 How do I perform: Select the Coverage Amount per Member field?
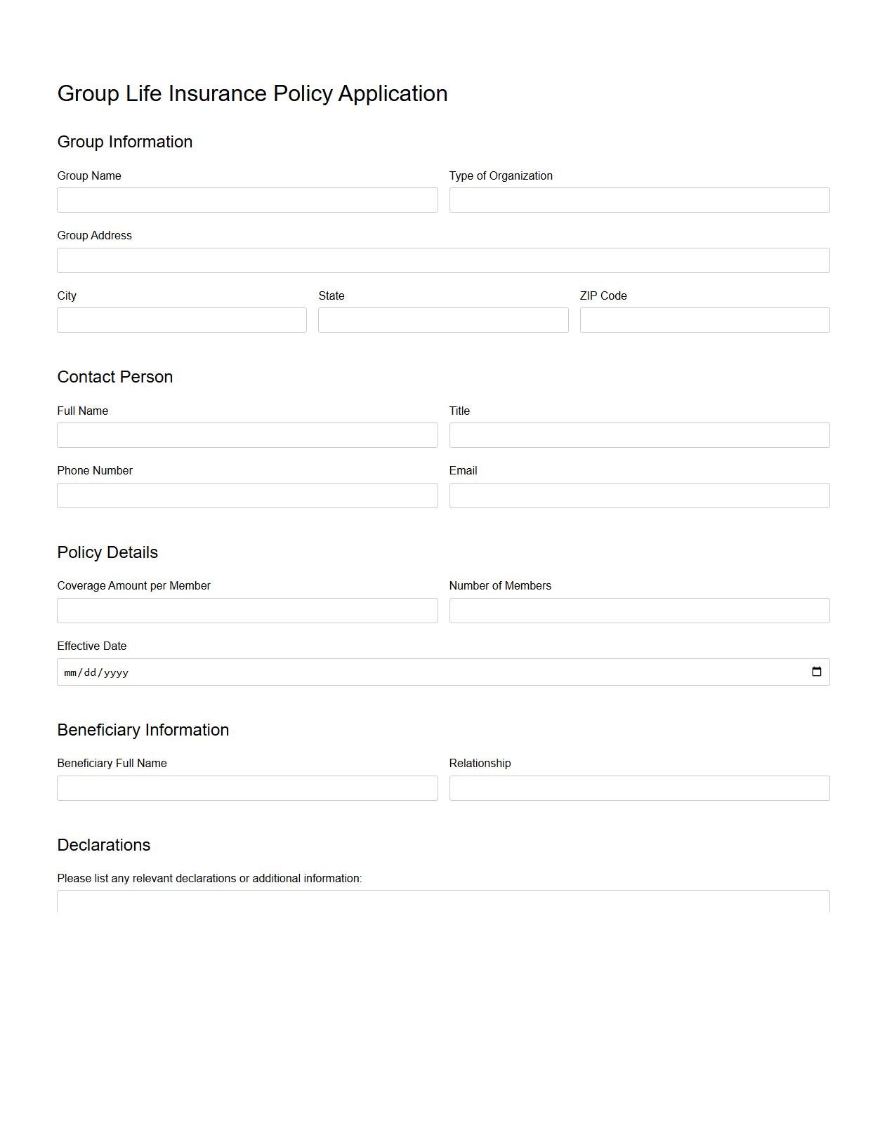[x=247, y=611]
